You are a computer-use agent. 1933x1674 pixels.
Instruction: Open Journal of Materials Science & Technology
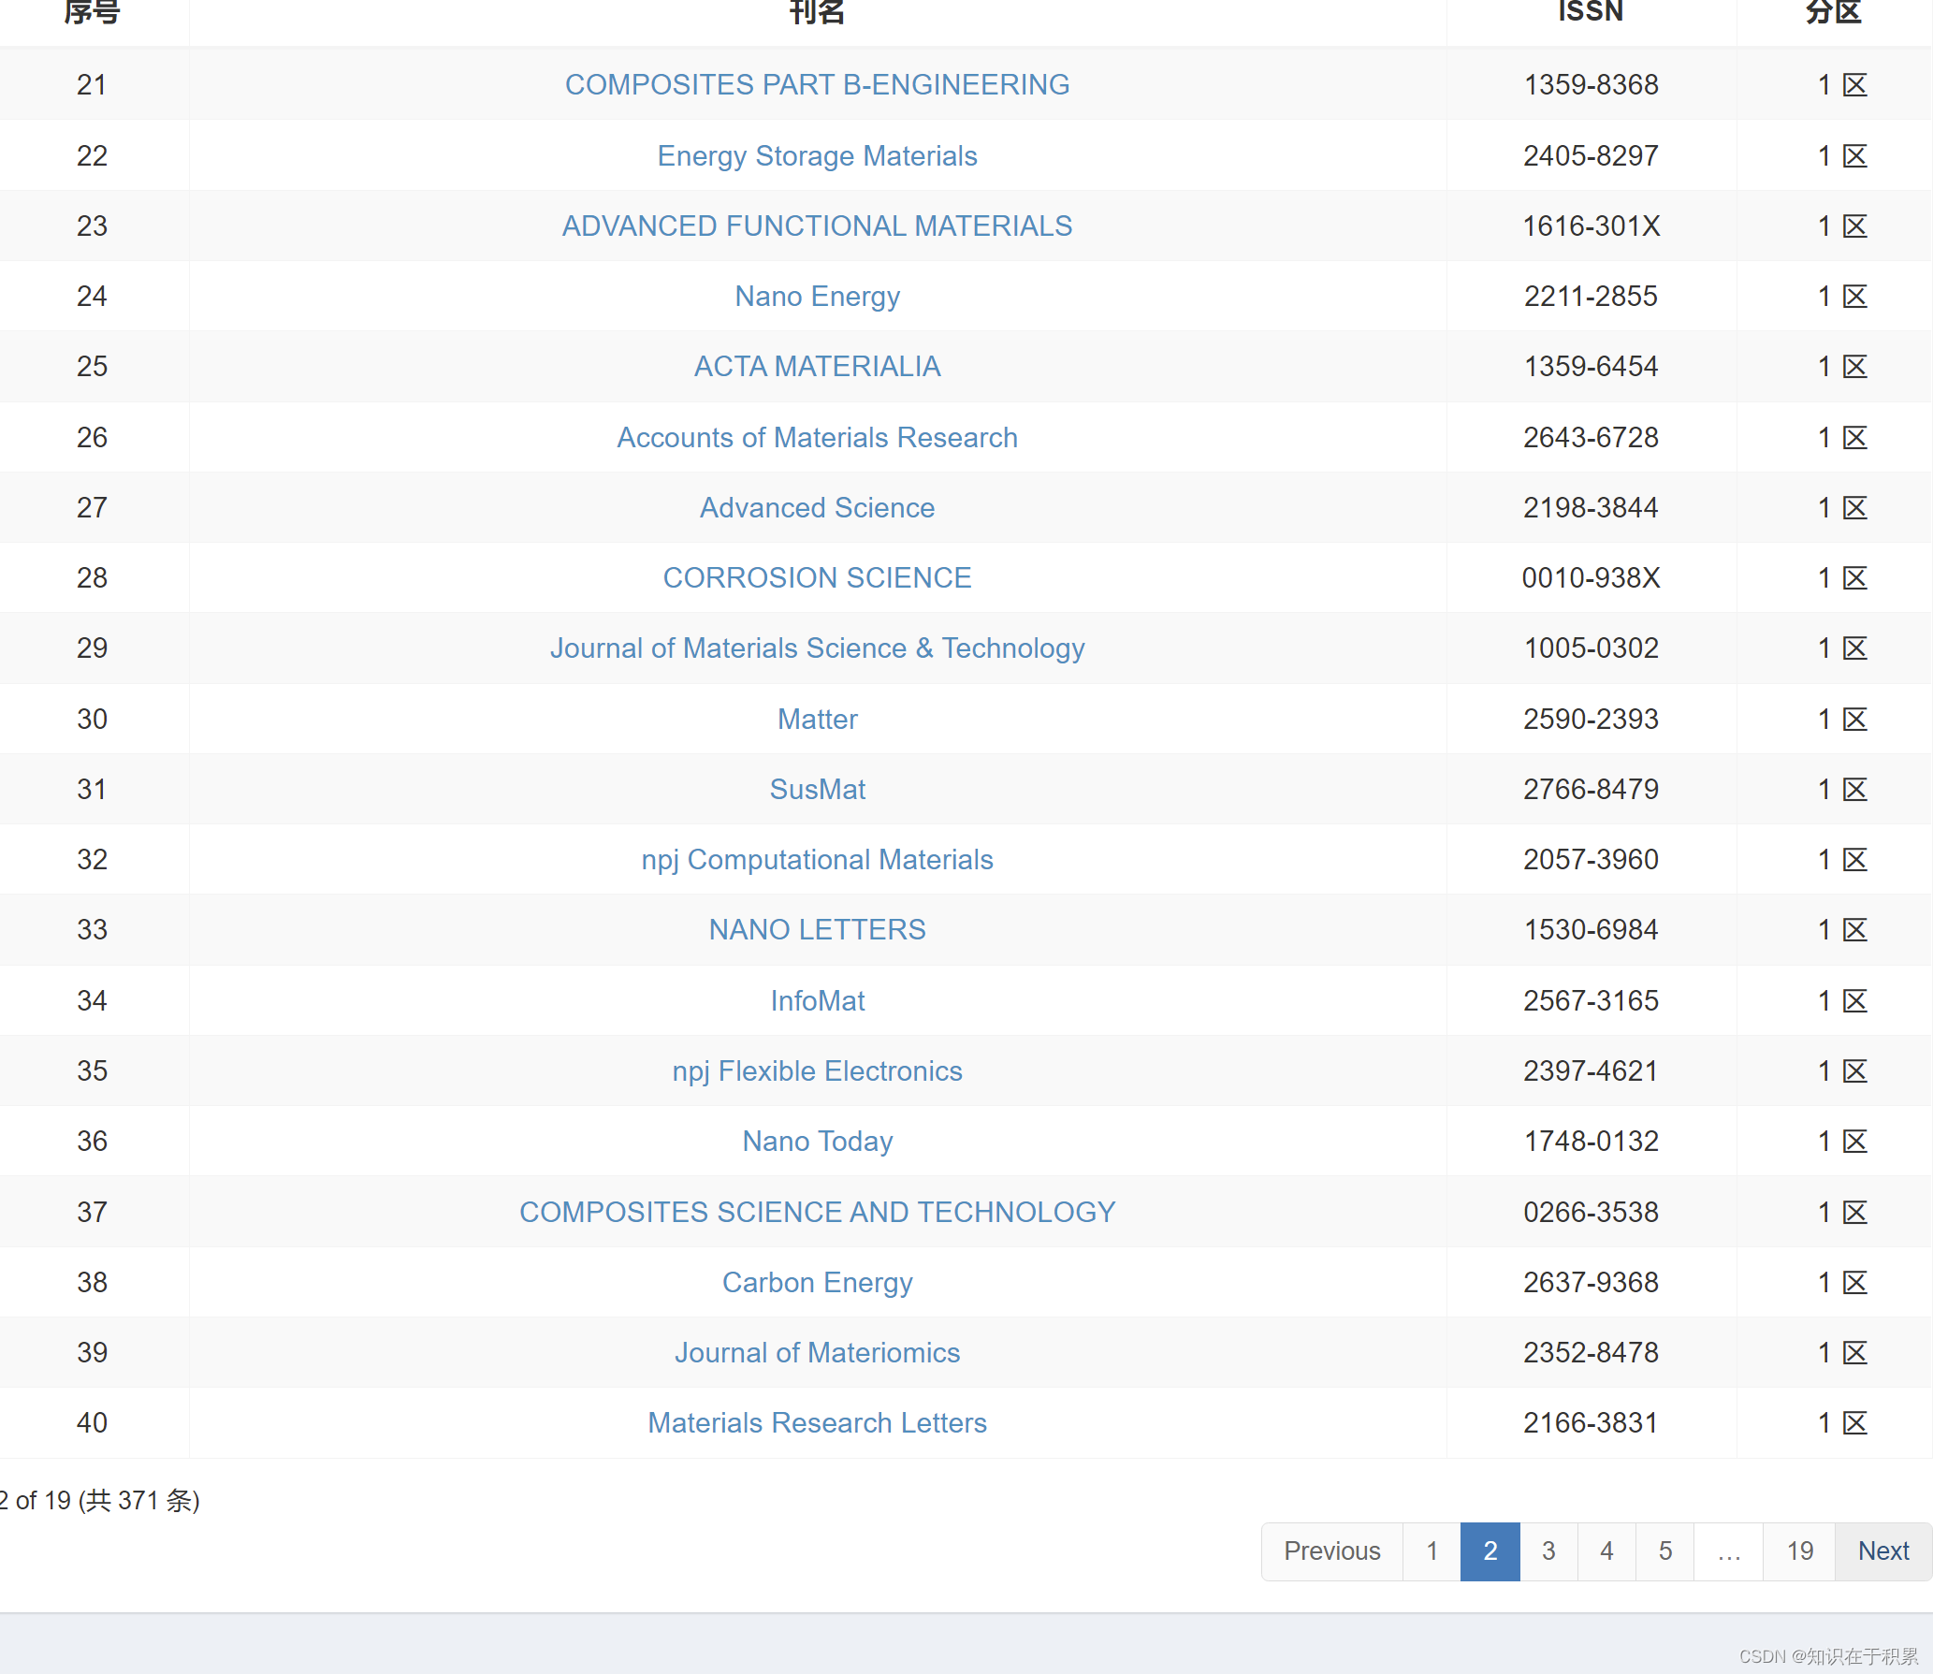click(817, 648)
